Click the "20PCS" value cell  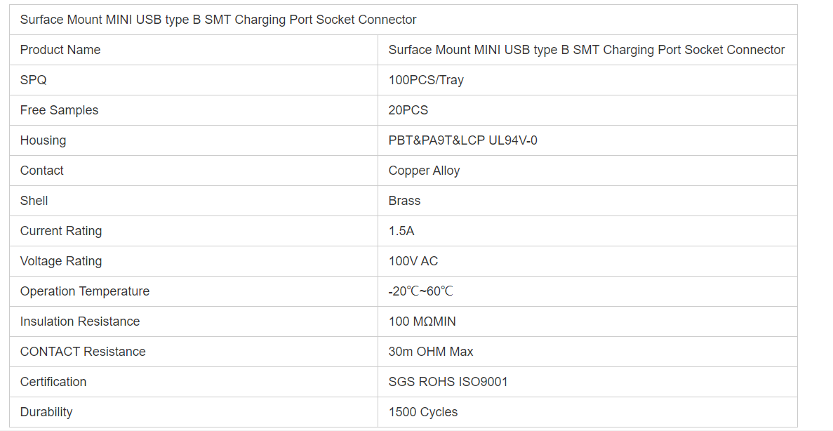[x=408, y=110]
